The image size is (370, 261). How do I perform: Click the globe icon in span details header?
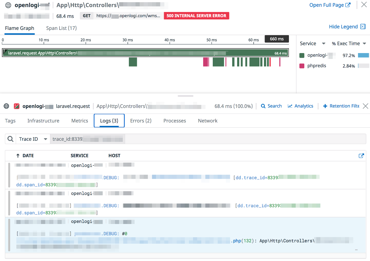click(x=6, y=106)
